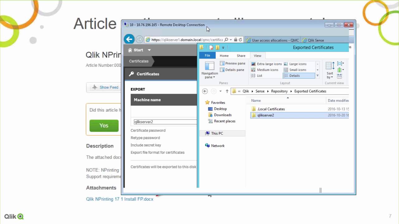Image resolution: width=399 pixels, height=224 pixels.
Task: Click the This PC icon in navigation pane
Action: pos(207,133)
